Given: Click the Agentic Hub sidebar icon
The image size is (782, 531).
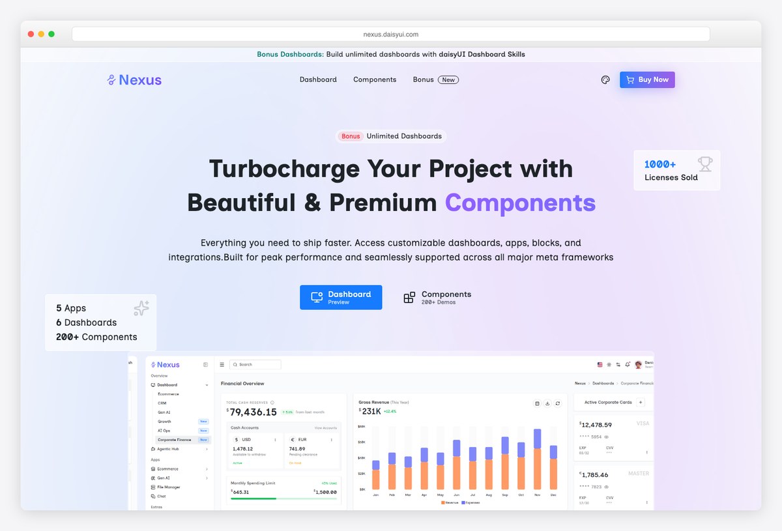Looking at the screenshot, I should [153, 449].
